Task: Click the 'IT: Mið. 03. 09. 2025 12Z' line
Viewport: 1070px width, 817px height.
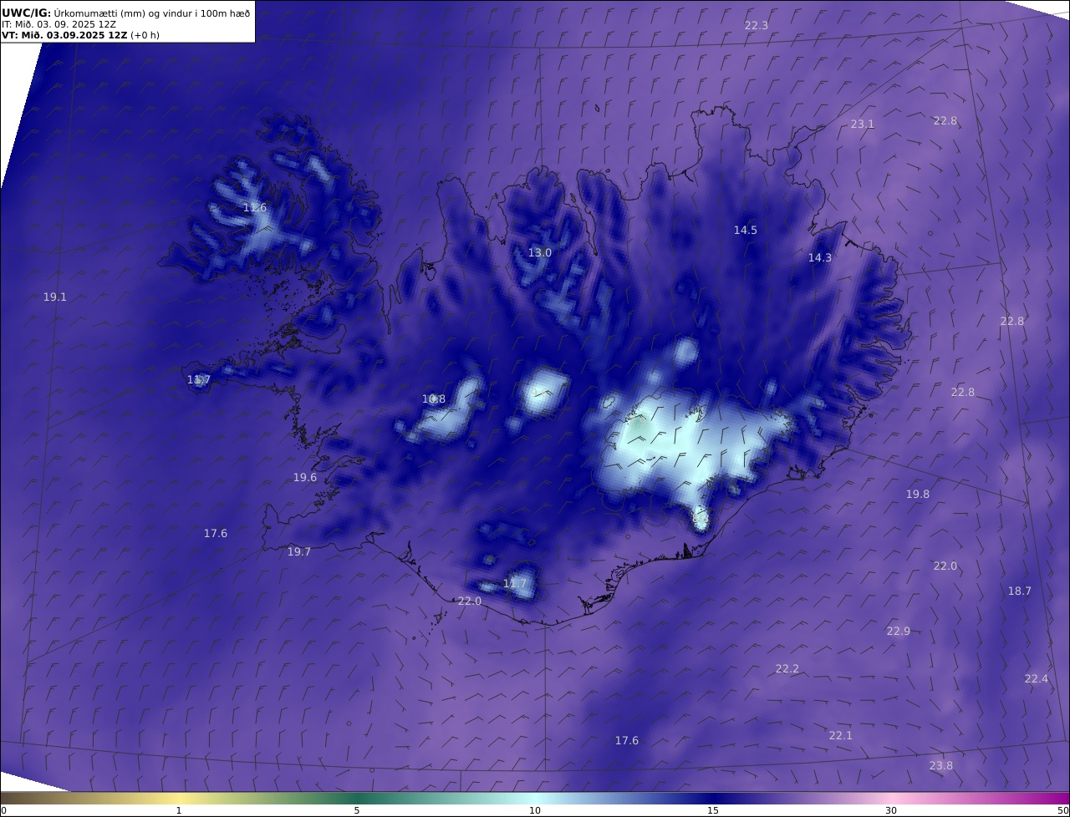Action: click(59, 25)
